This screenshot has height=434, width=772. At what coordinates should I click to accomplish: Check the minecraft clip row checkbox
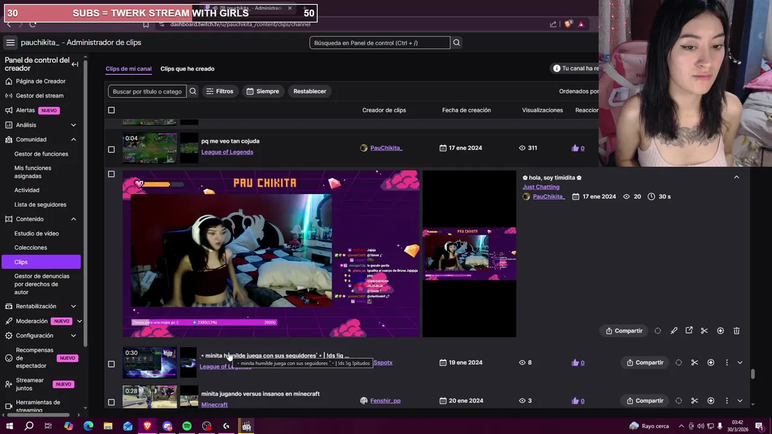pos(111,402)
